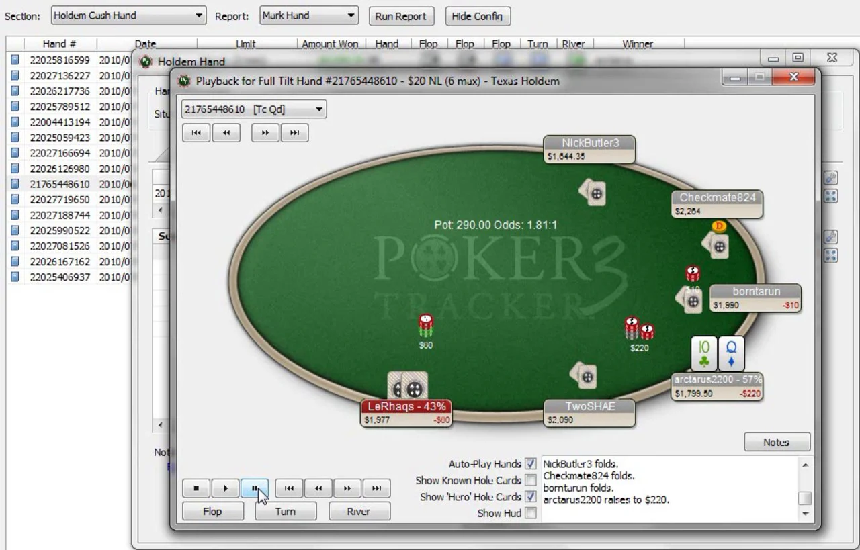Select arctarus2200 player nameplate
This screenshot has width=860, height=550.
[717, 386]
